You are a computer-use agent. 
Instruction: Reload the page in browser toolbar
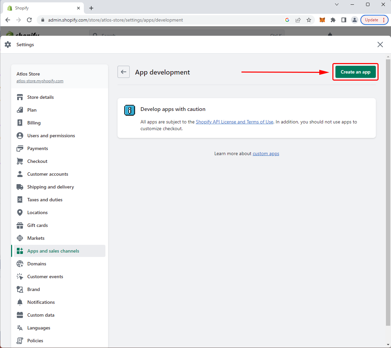click(x=29, y=20)
